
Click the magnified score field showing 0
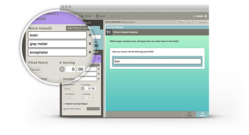[70, 69]
